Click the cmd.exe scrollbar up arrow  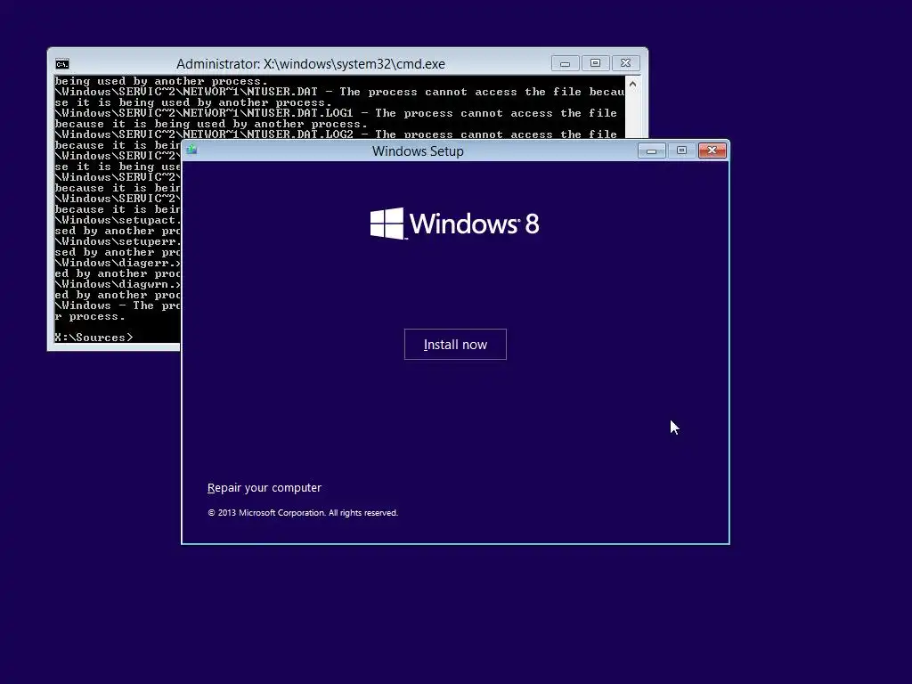(x=633, y=85)
